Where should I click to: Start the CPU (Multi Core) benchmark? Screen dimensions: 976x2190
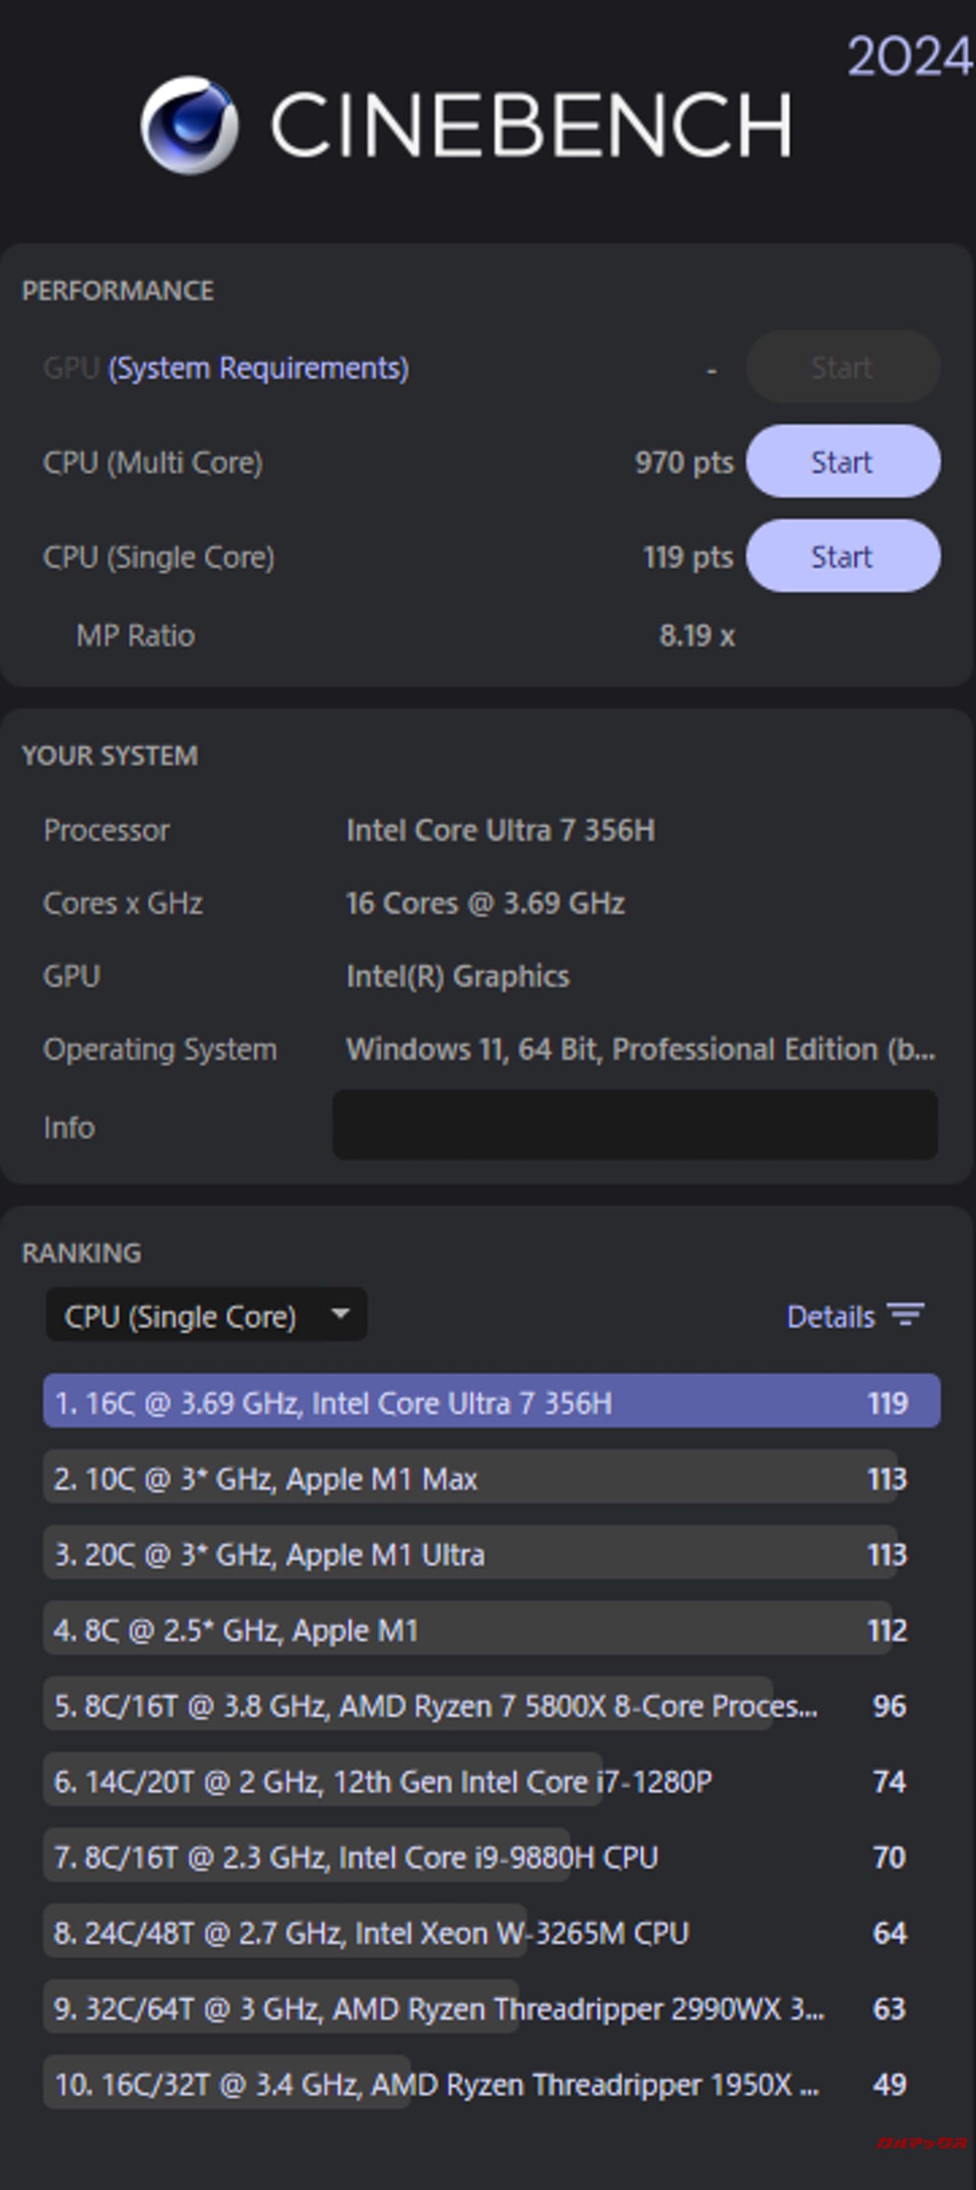coord(843,461)
